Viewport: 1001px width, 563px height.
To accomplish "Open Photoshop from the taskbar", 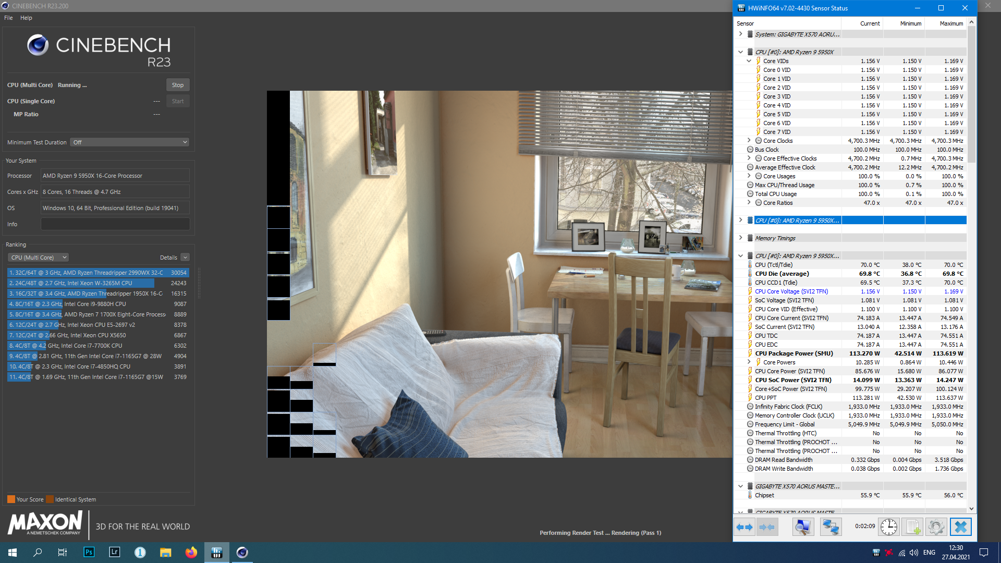I will 89,552.
